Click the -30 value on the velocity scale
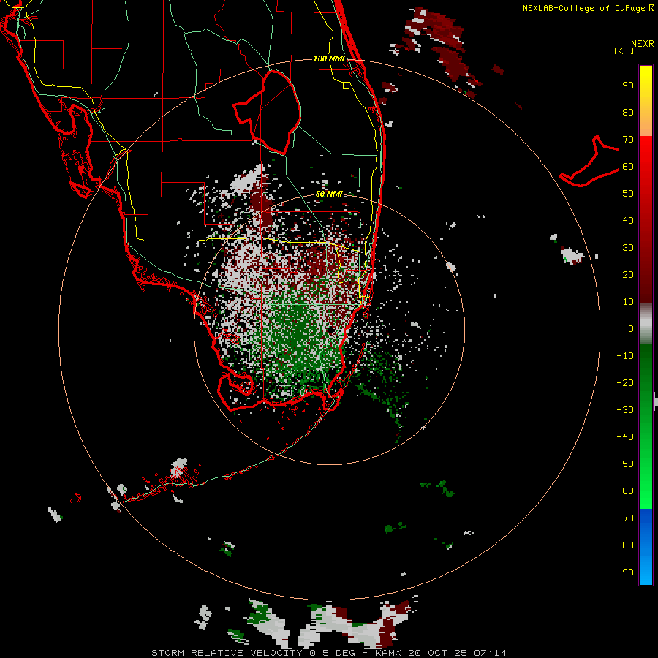 [x=625, y=410]
